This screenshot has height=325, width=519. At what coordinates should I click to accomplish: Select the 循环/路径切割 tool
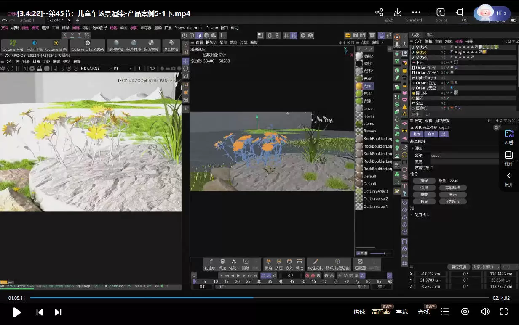pyautogui.click(x=337, y=264)
